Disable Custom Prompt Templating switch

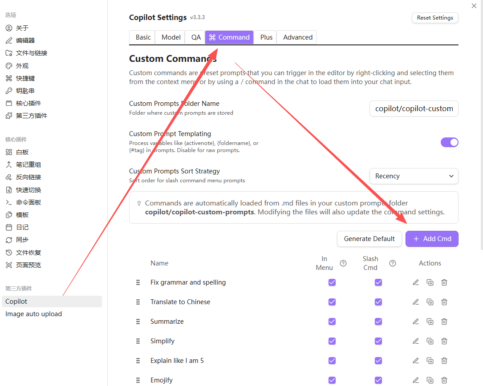click(450, 142)
